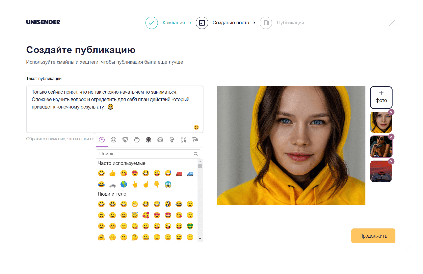
Task: Open the food (apple) emoji category tab
Action: click(x=136, y=140)
